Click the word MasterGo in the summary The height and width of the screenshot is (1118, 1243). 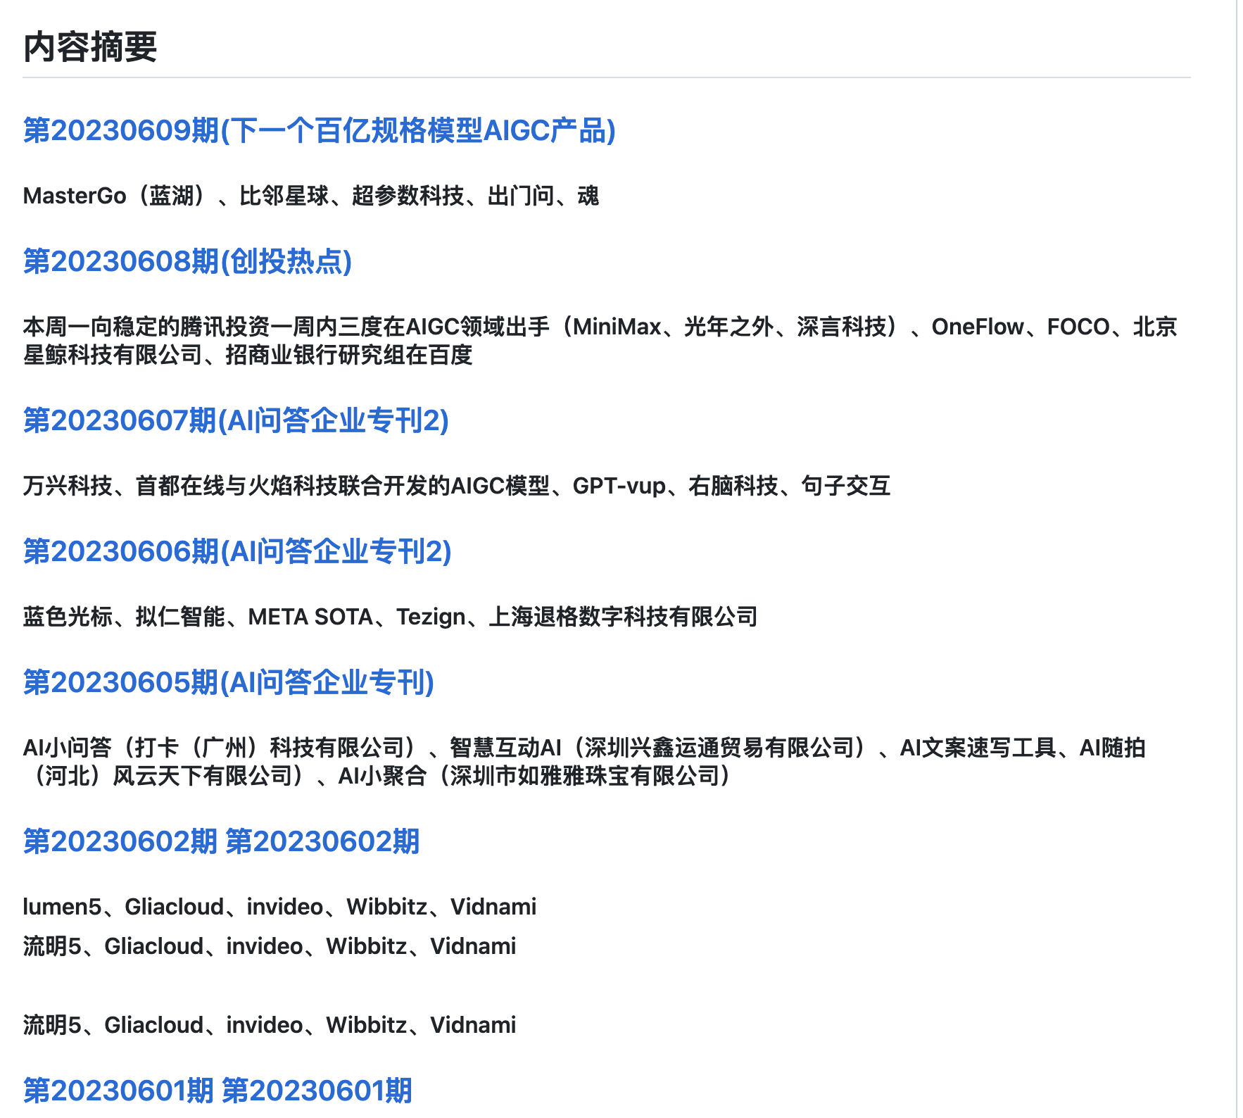(75, 196)
